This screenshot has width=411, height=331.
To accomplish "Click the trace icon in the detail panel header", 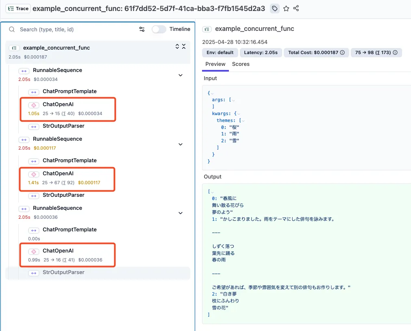I will point(207,29).
